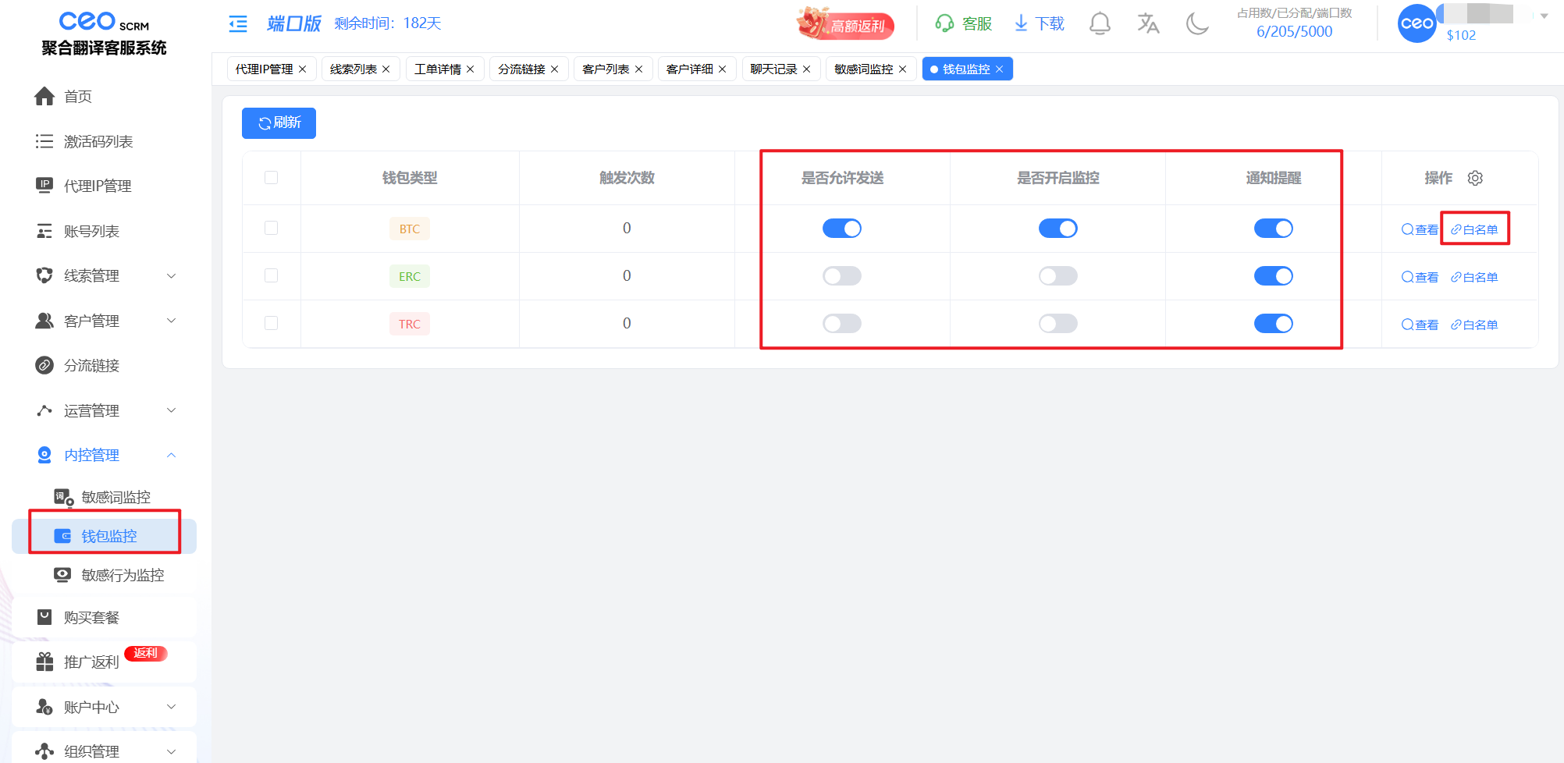This screenshot has height=763, width=1564.
Task: Disable BTC 是否允许发送 switch
Action: pos(842,229)
